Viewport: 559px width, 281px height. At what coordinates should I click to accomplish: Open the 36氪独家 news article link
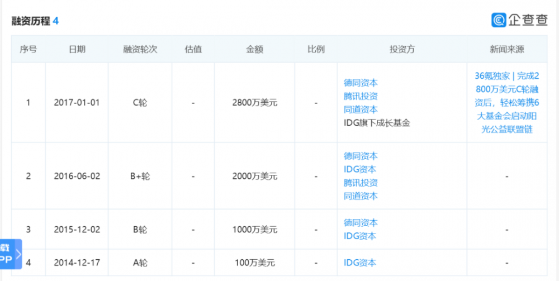coord(506,102)
